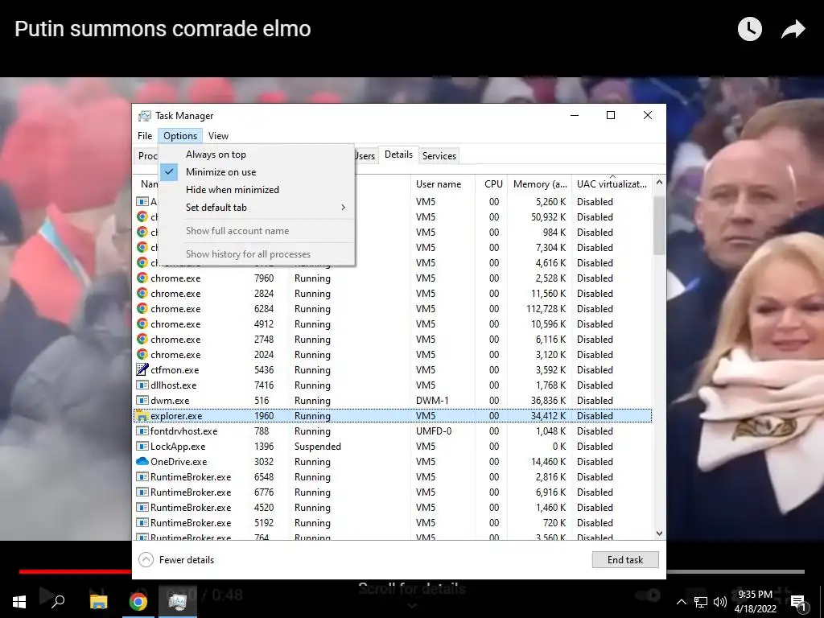This screenshot has width=824, height=618.
Task: Click the Share arrow icon on the video
Action: 793,29
